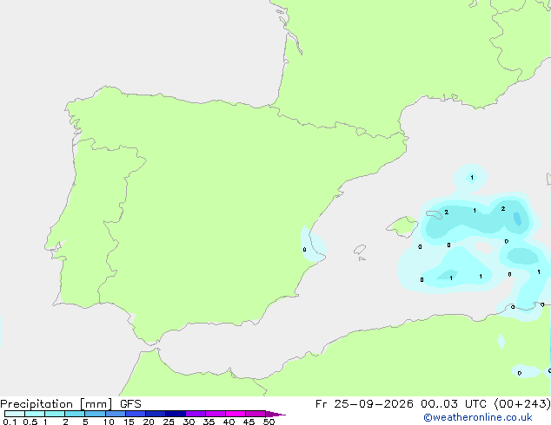Viewport: 551px width, 425px height.
Task: Select Ibiza island outline
Action: [x=360, y=250]
